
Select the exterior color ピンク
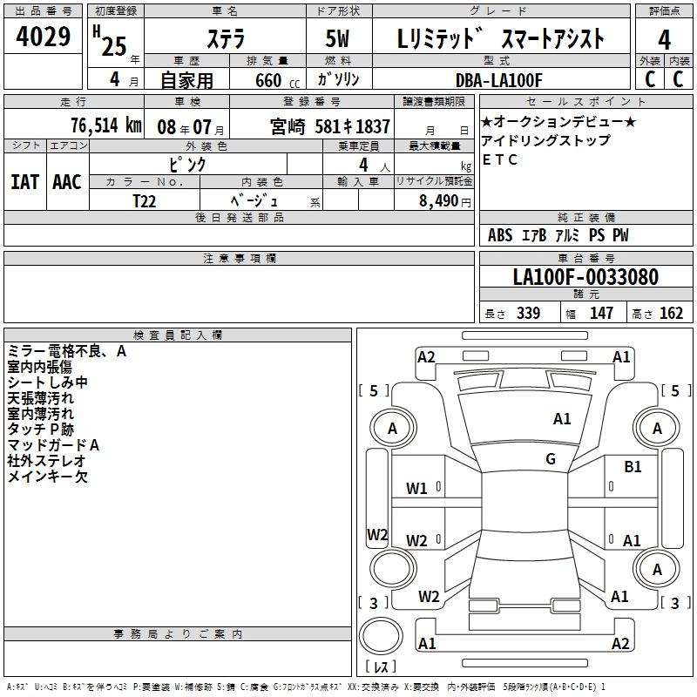point(188,165)
